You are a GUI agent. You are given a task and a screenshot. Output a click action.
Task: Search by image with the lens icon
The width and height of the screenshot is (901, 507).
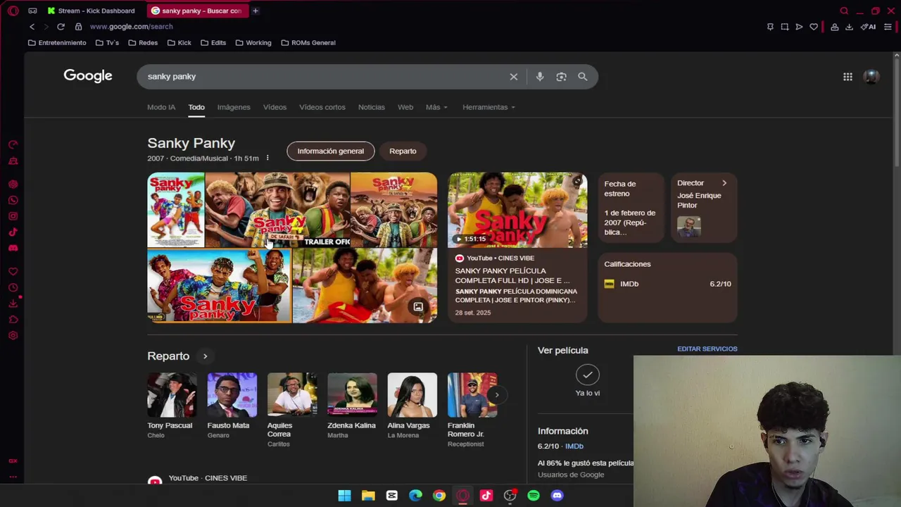(561, 77)
